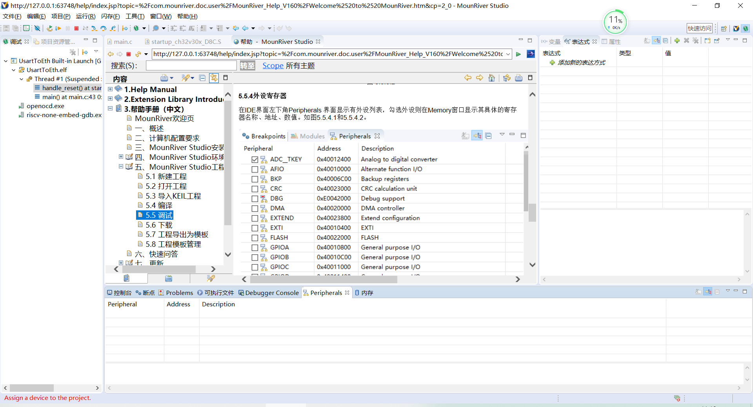
Task: Click Remove All Expressions icon
Action: coord(695,41)
